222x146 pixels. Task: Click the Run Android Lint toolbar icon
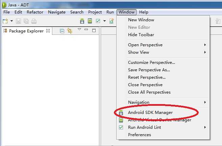(x=98, y=21)
